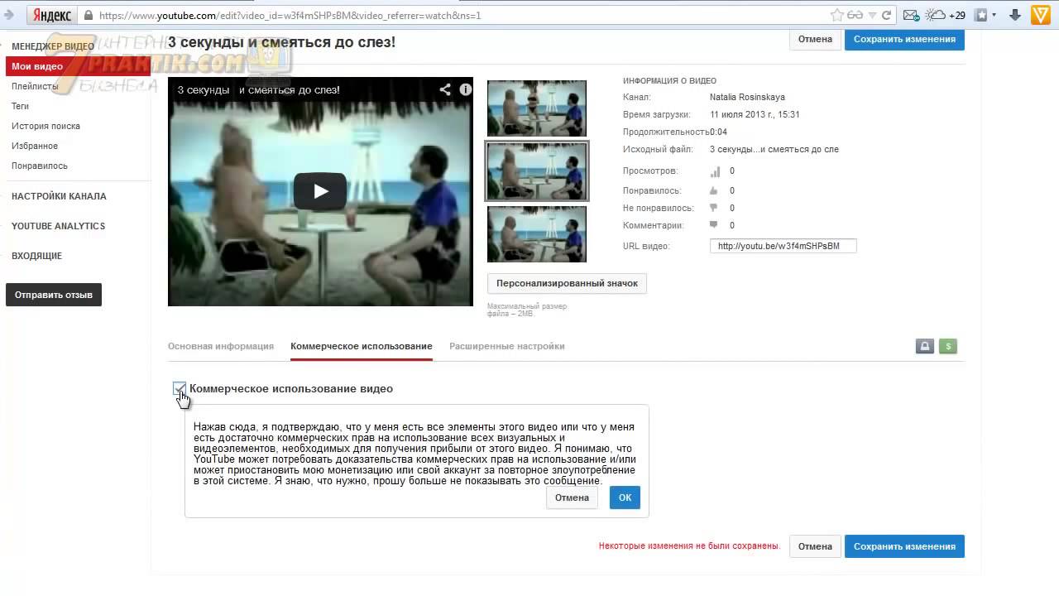Open Плейлисты in the left sidebar
The image size is (1059, 596).
coord(35,86)
